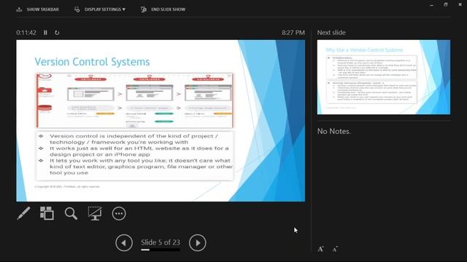The image size is (467, 262).
Task: Click the next slide thumbnail preview
Action: [x=384, y=77]
